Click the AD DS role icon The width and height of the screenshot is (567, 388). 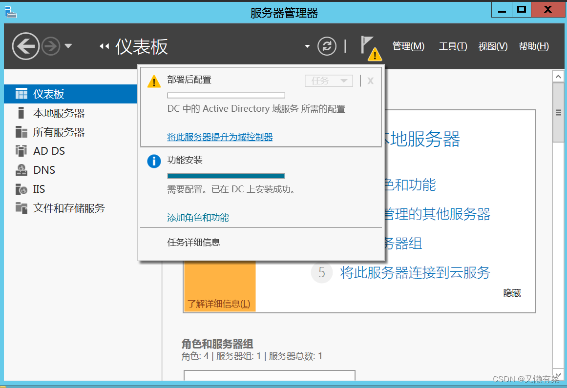pyautogui.click(x=21, y=151)
